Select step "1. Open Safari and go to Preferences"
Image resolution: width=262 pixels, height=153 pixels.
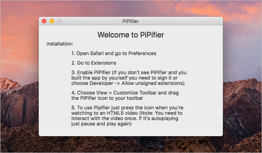pos(114,53)
